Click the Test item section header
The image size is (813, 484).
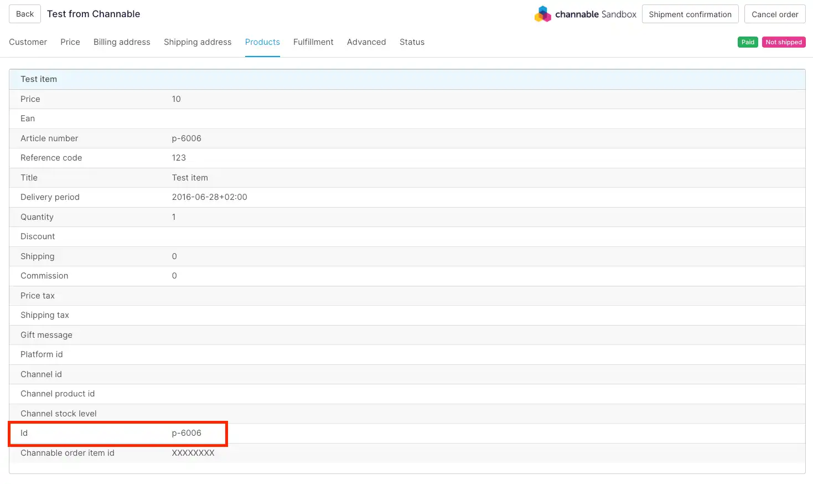tap(39, 79)
